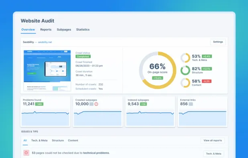Open the Subpages tab
This screenshot has width=248, height=158.
64,30
